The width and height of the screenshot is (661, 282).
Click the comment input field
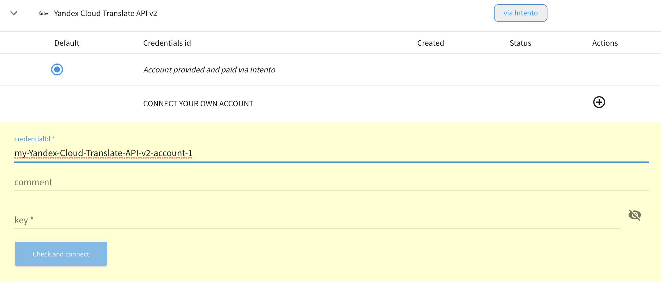pos(331,182)
